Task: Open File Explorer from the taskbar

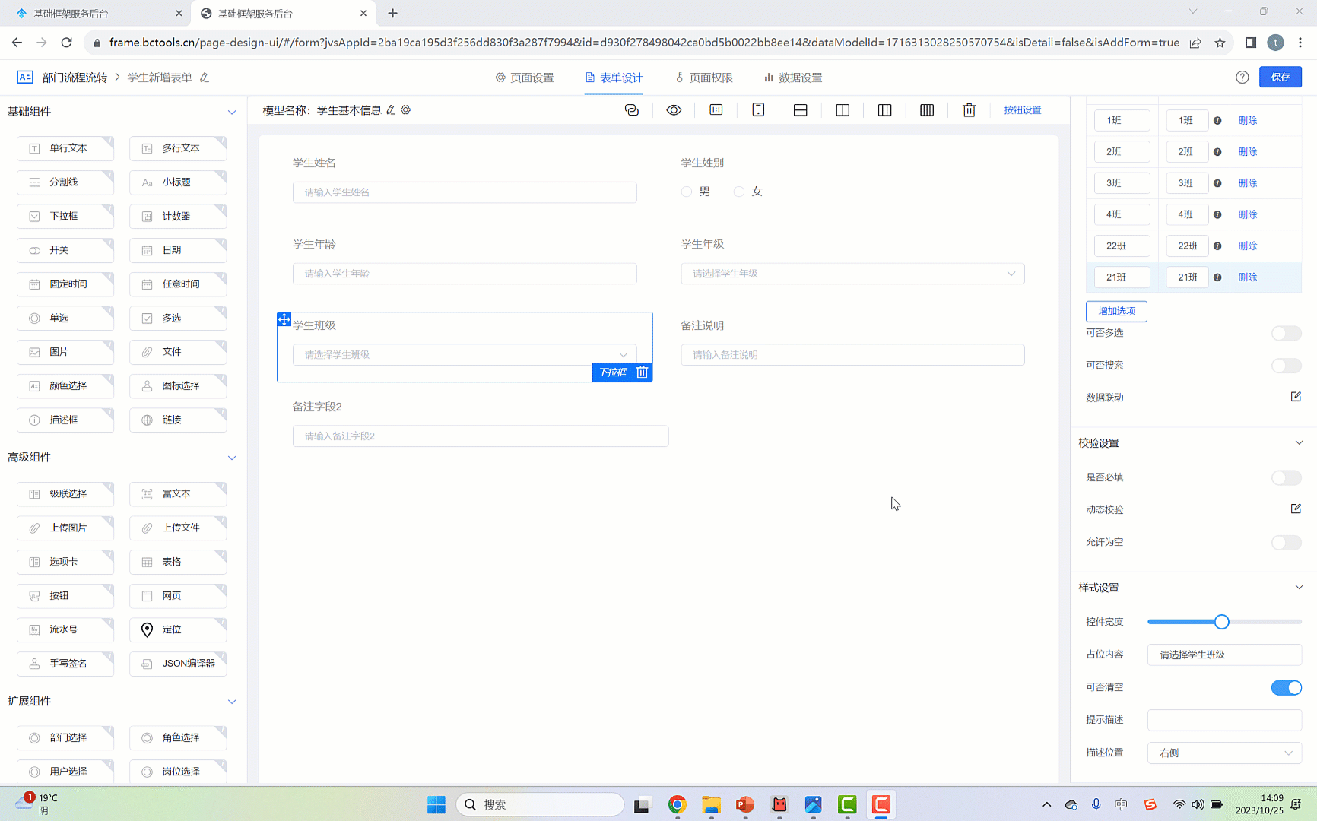Action: point(711,804)
